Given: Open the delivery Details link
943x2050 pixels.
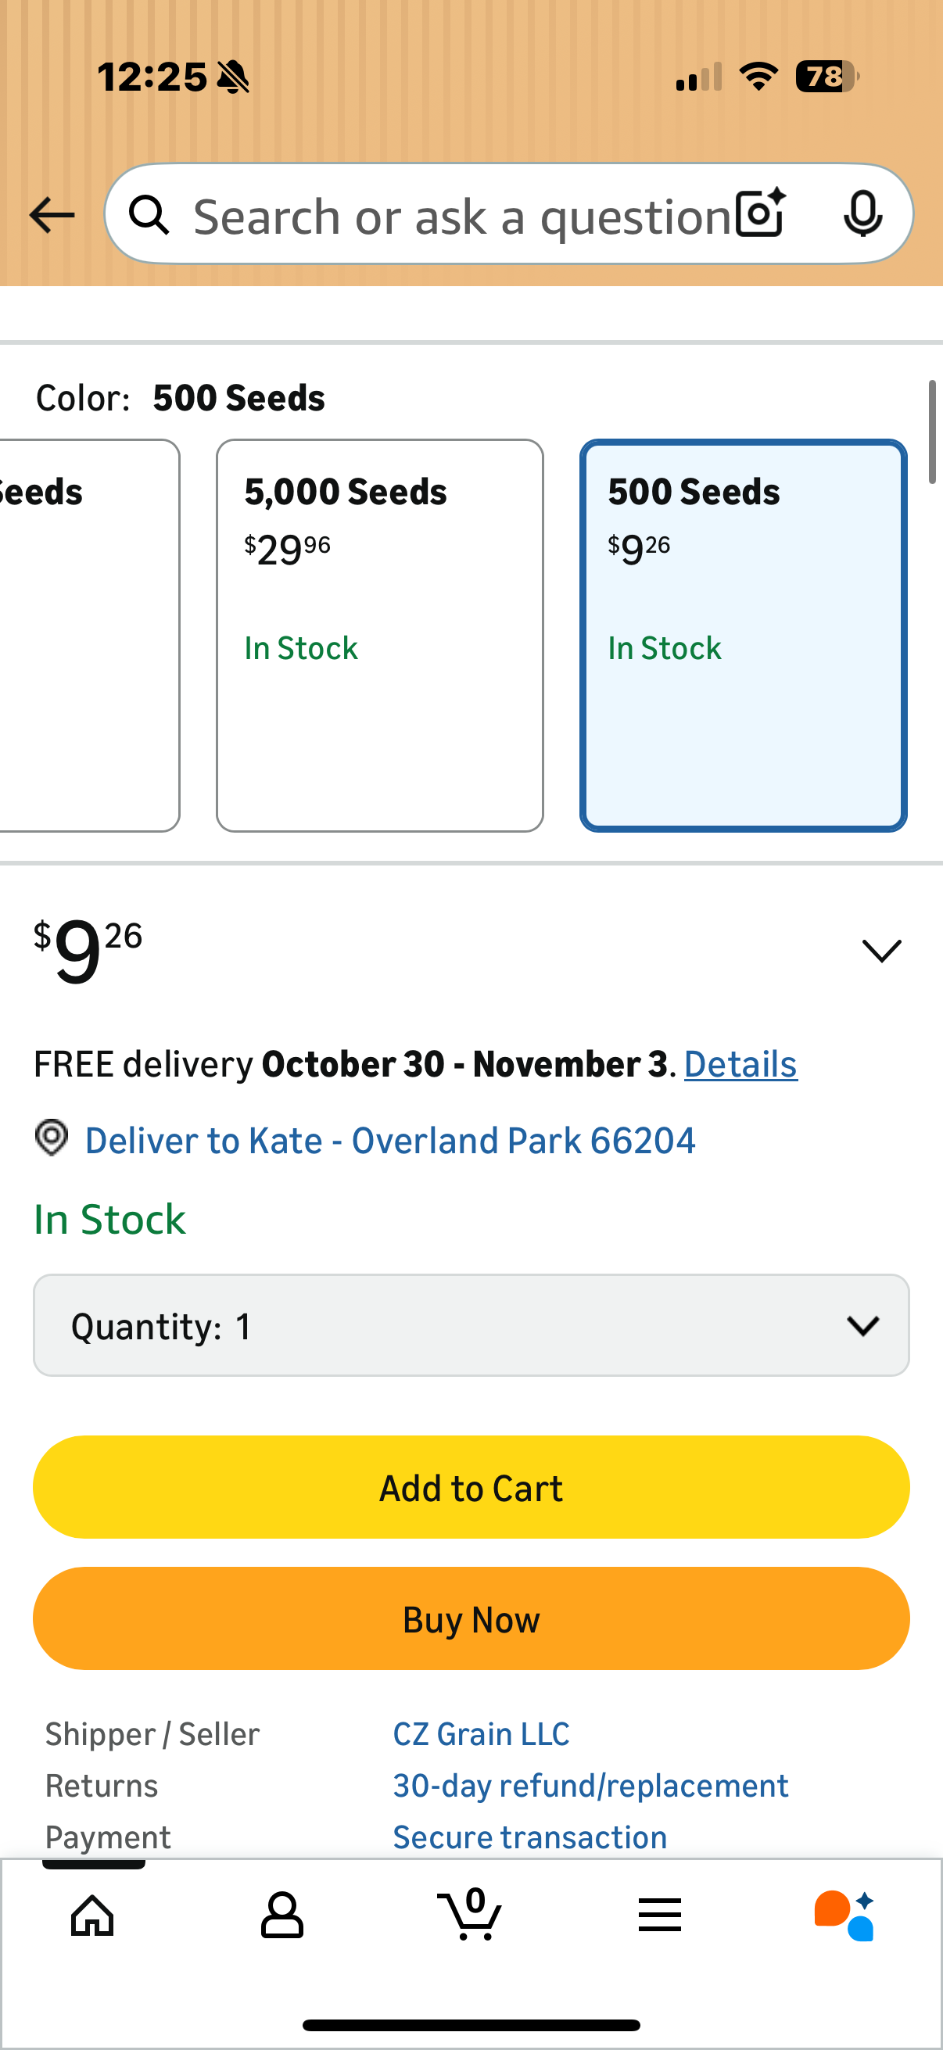Looking at the screenshot, I should (x=740, y=1064).
